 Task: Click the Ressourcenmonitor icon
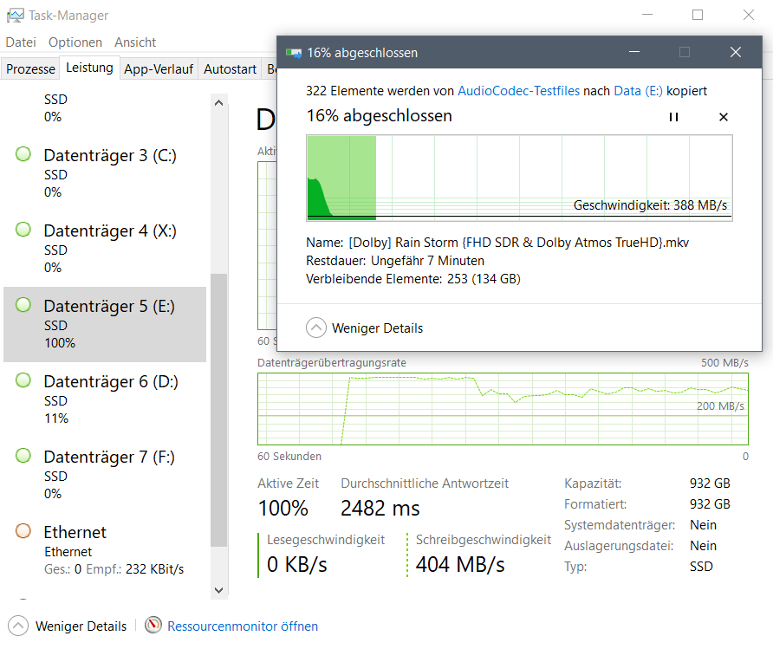[153, 625]
